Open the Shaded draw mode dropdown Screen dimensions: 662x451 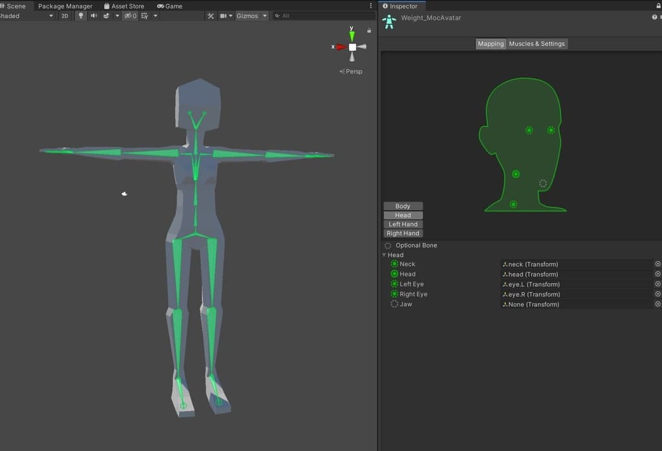(27, 16)
